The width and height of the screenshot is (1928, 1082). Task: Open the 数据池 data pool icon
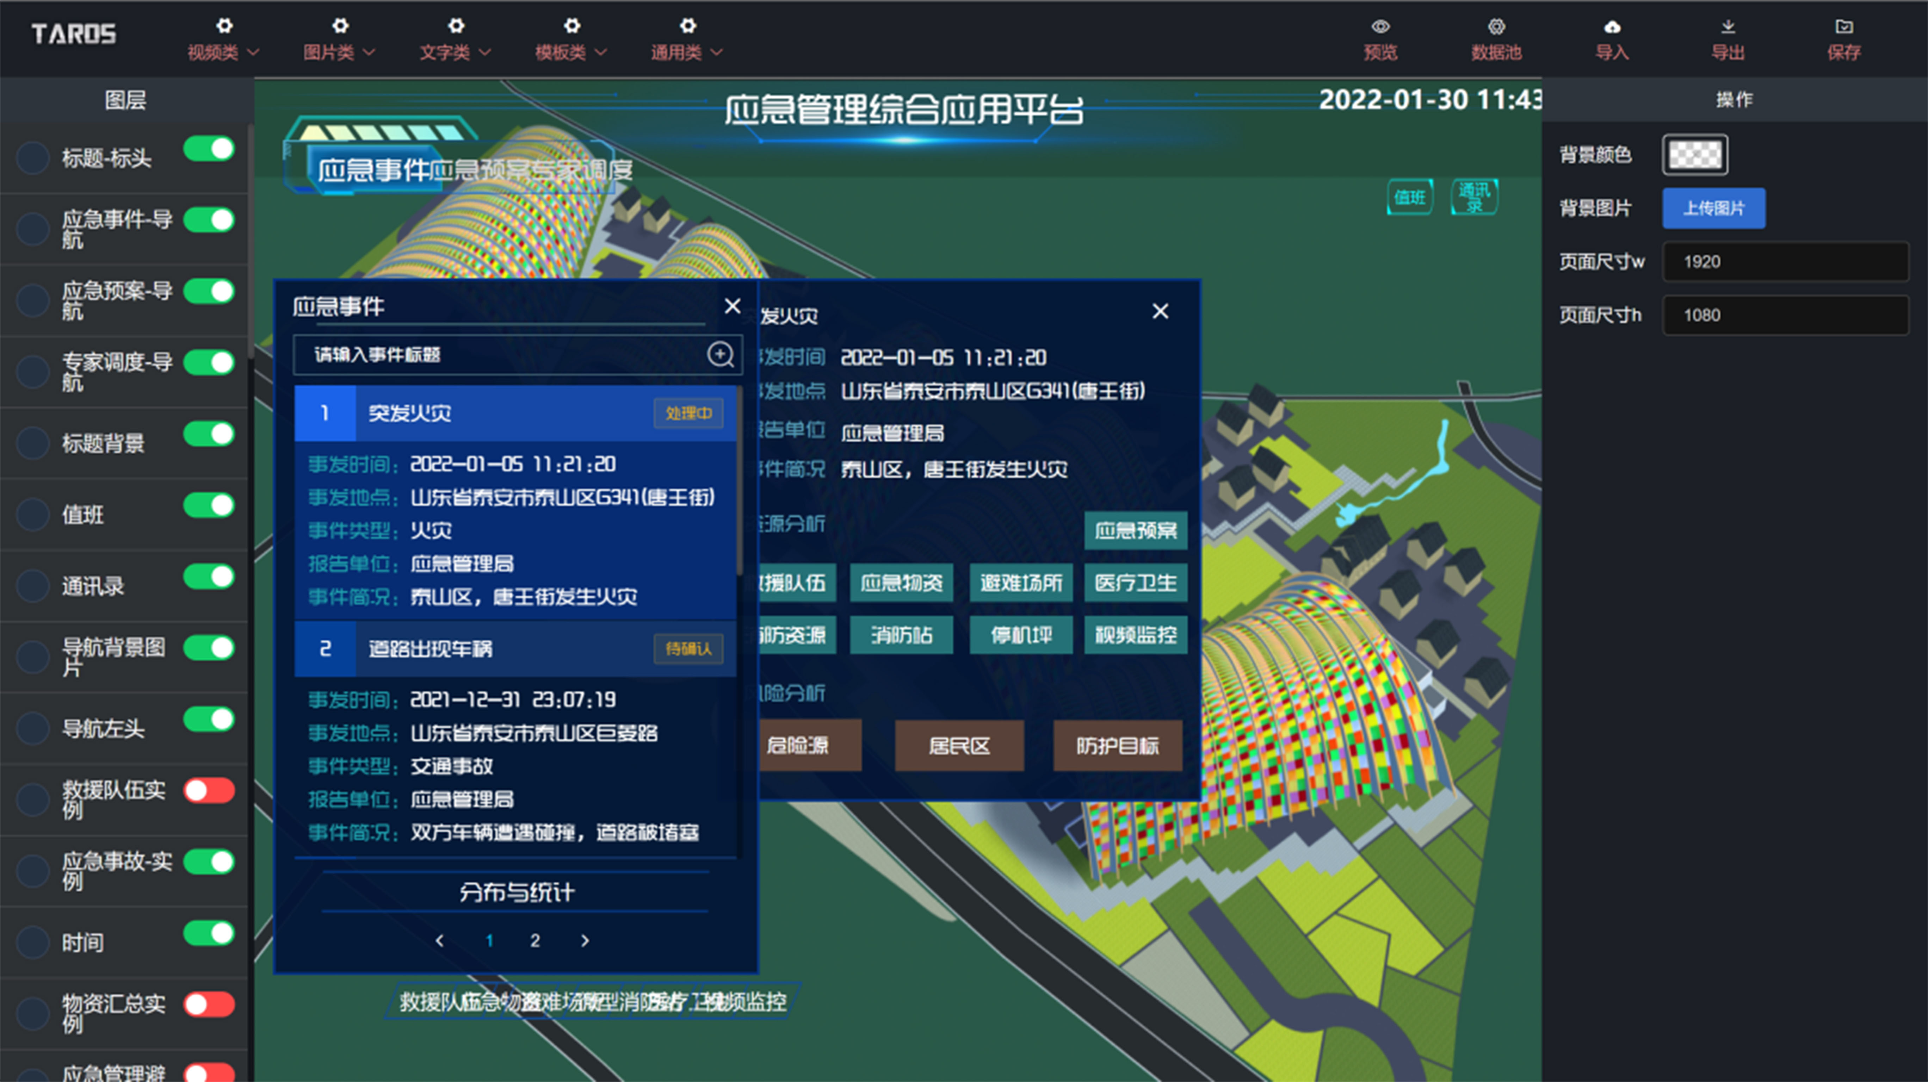coord(1496,27)
